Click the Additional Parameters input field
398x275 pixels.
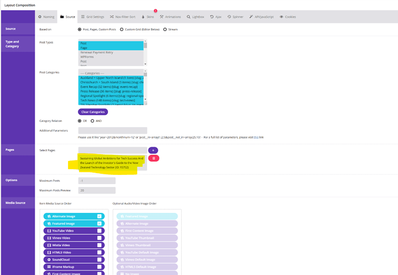click(x=112, y=131)
